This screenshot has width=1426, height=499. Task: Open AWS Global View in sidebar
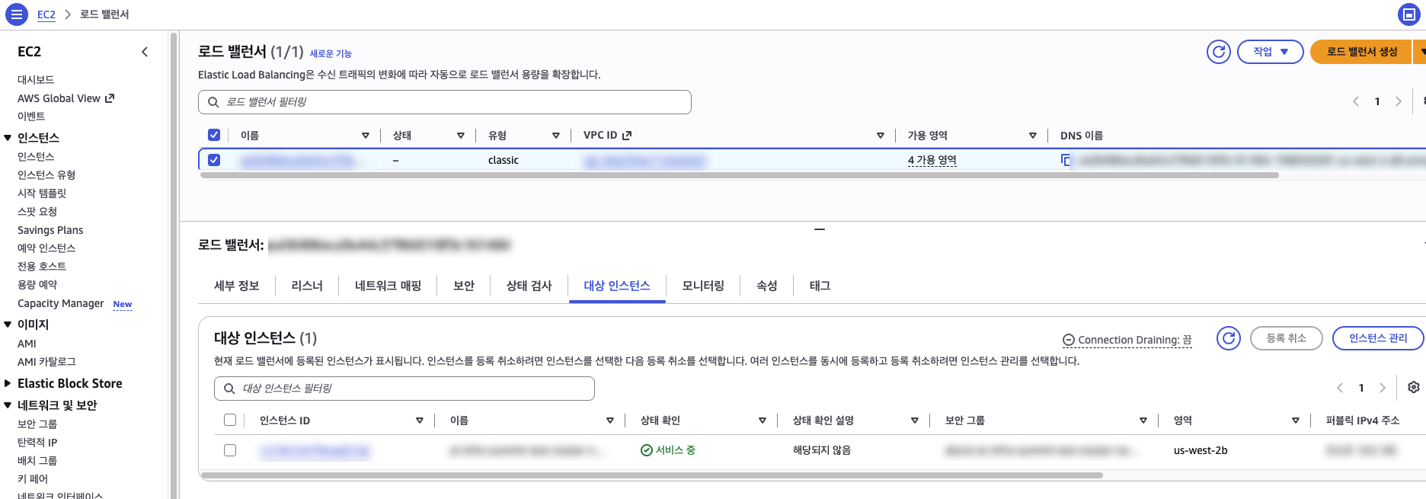click(x=66, y=98)
